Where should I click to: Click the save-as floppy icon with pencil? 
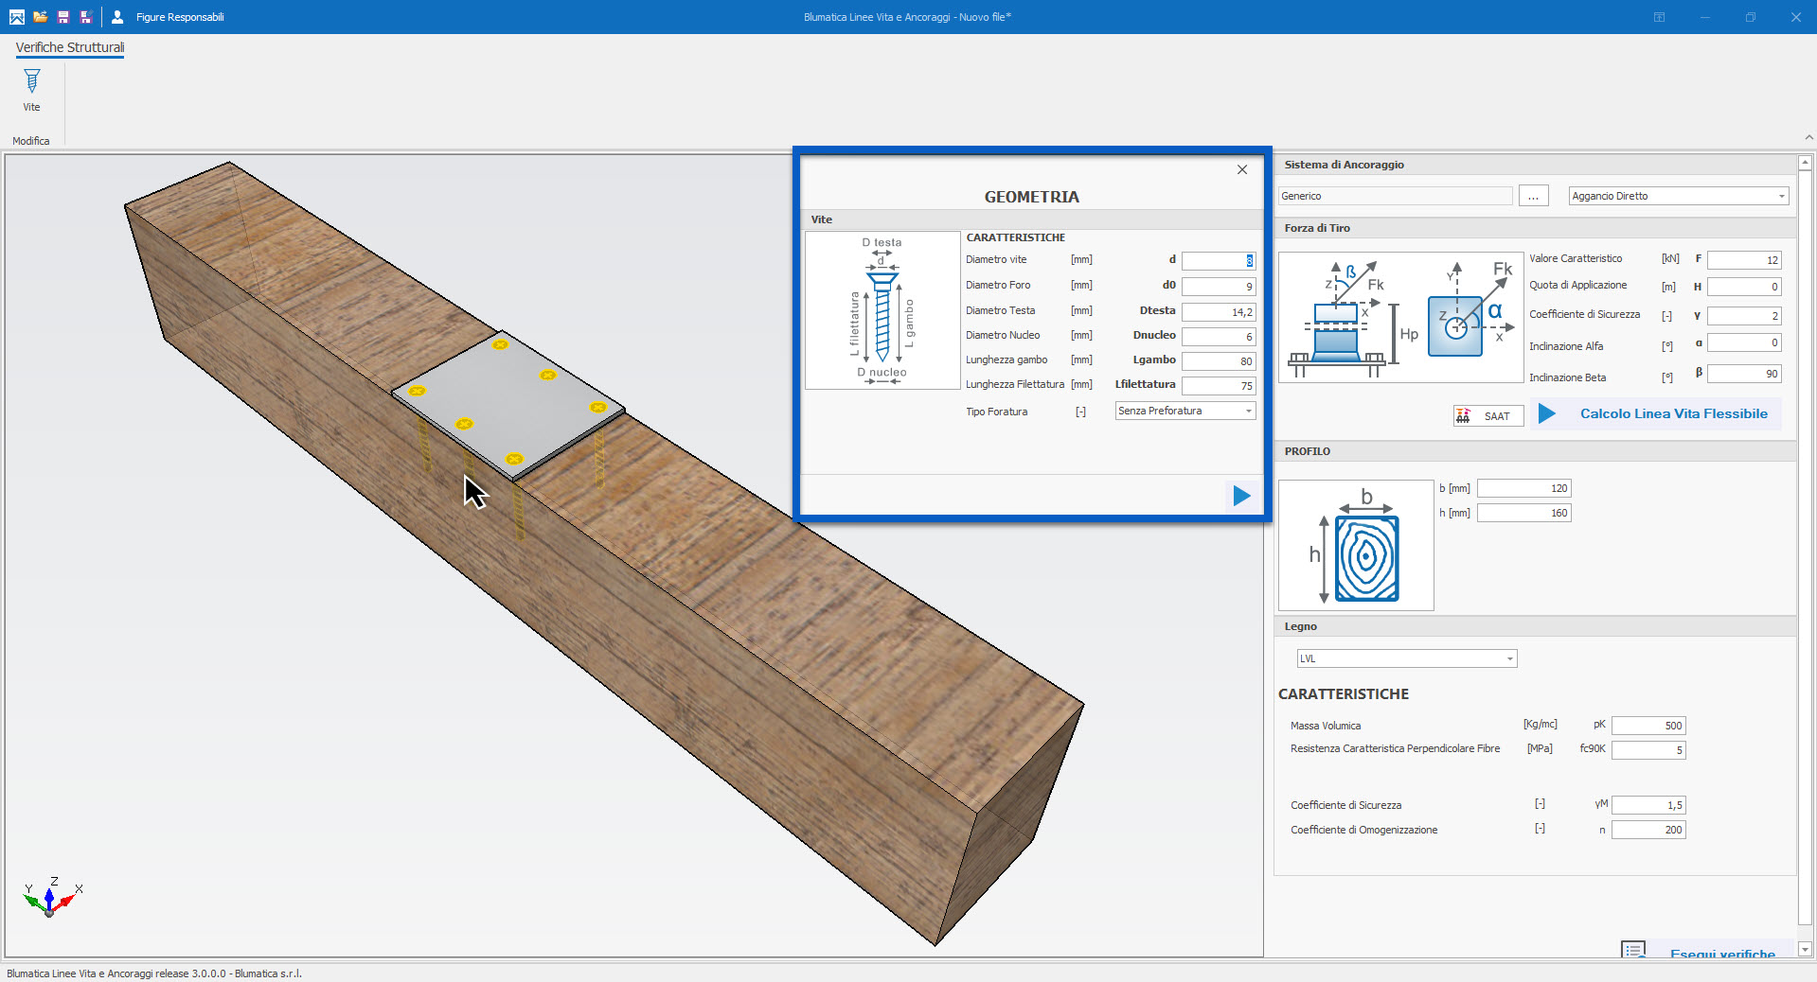(x=85, y=17)
